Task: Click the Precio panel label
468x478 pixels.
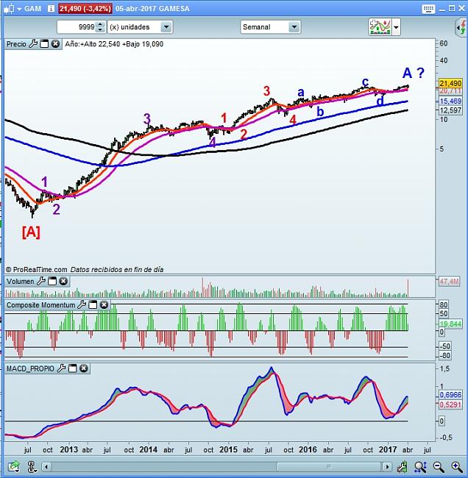Action: (16, 44)
